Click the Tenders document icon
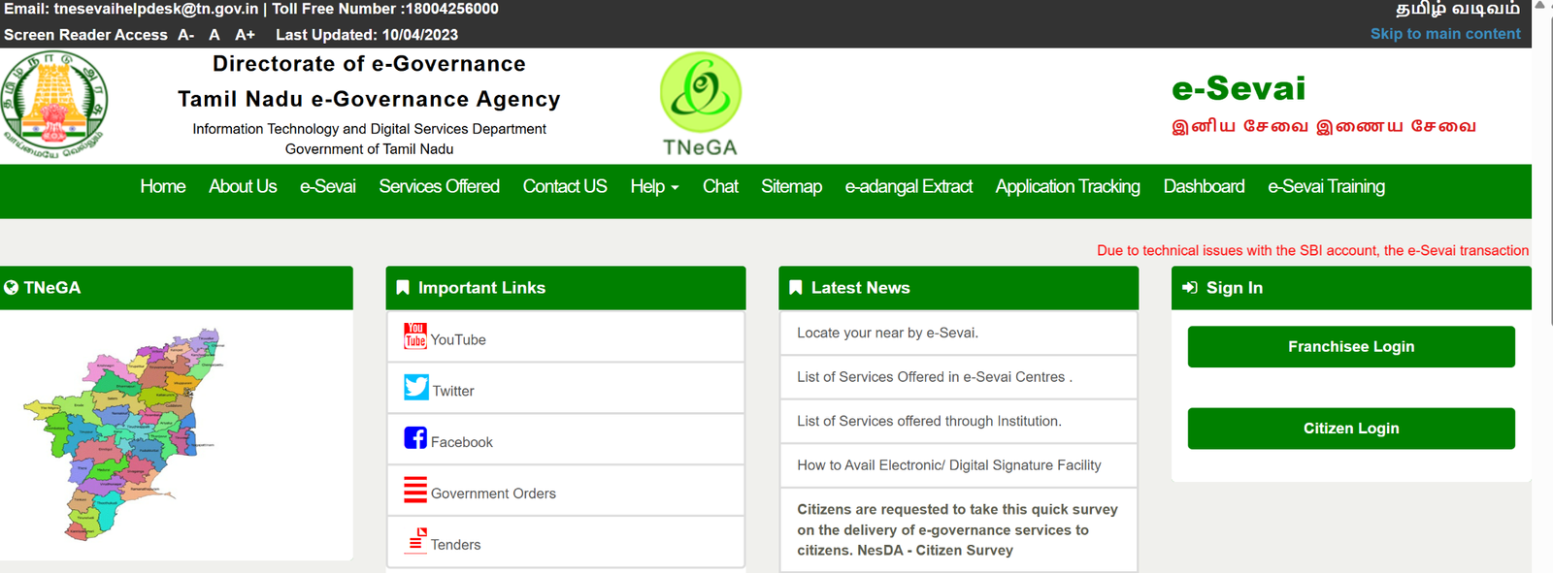This screenshot has width=1553, height=573. click(x=416, y=540)
